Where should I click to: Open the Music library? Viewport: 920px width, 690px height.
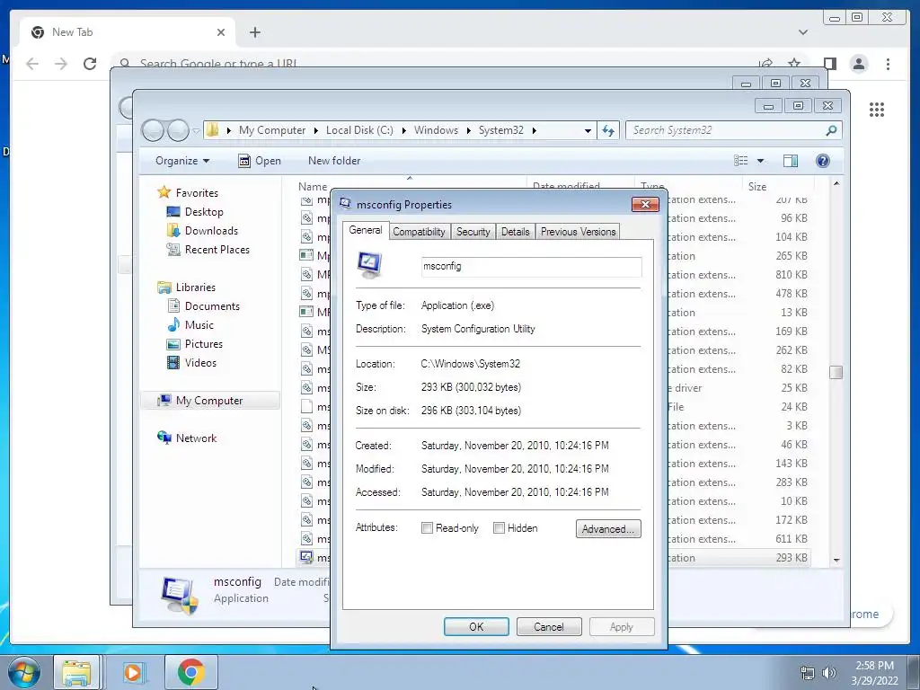[199, 325]
